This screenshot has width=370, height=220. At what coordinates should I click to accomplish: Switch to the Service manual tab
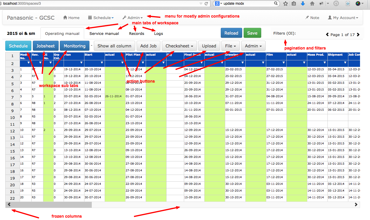pos(104,33)
